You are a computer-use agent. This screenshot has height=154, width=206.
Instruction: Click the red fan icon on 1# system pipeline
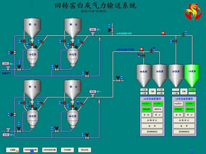click(x=163, y=33)
